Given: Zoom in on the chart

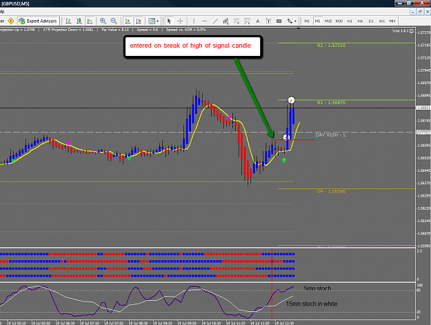Looking at the screenshot, I should pos(103,21).
